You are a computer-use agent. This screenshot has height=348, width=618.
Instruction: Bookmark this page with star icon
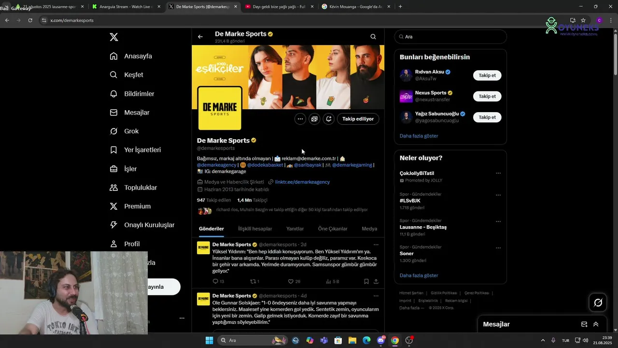pyautogui.click(x=583, y=20)
